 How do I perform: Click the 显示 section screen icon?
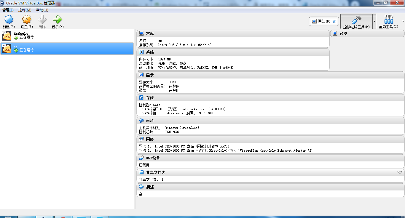point(141,75)
